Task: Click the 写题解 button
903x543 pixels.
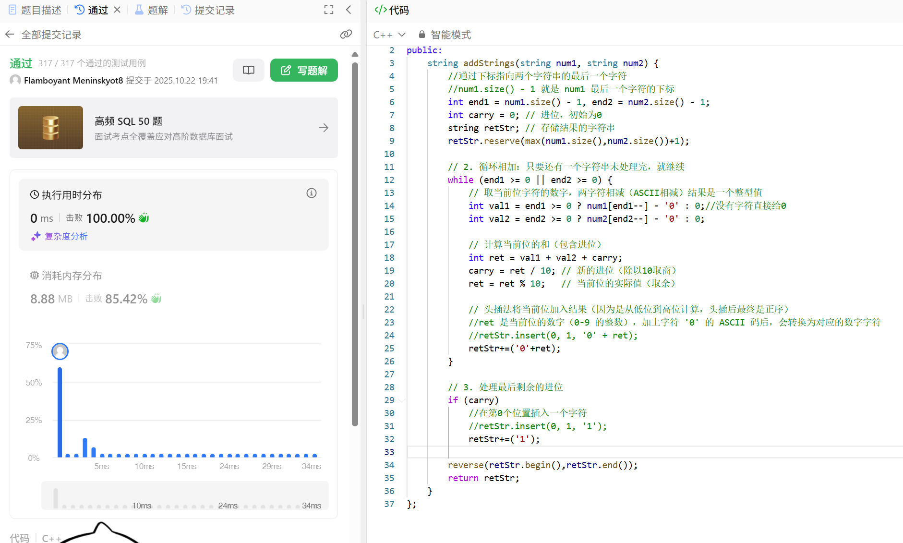Action: (304, 70)
